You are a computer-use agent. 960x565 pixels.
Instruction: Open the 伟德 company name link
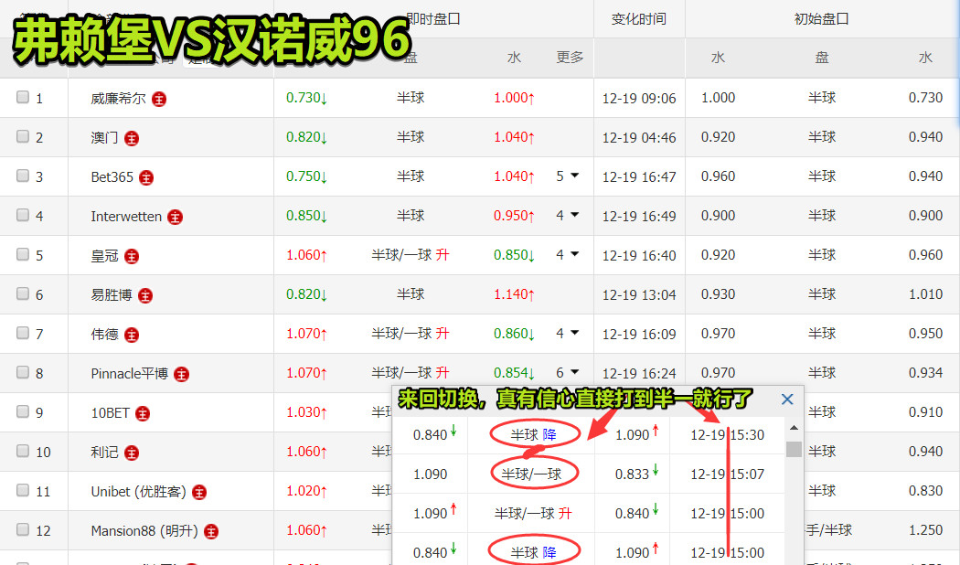point(104,335)
